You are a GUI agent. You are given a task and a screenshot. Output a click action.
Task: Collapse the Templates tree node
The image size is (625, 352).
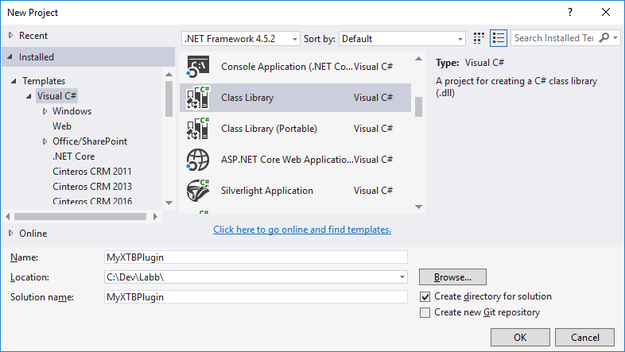tap(14, 81)
